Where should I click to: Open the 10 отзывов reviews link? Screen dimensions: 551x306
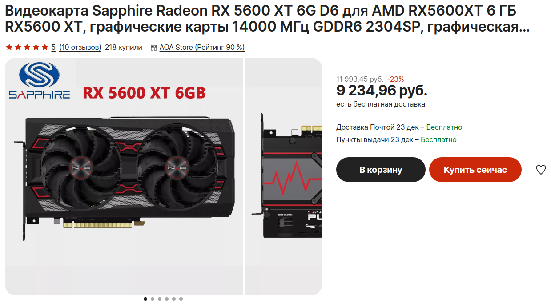pos(80,47)
